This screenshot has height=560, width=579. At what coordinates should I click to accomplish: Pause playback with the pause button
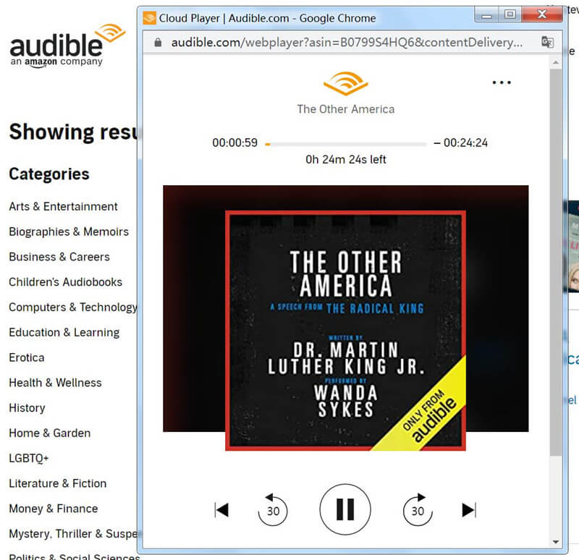[345, 509]
